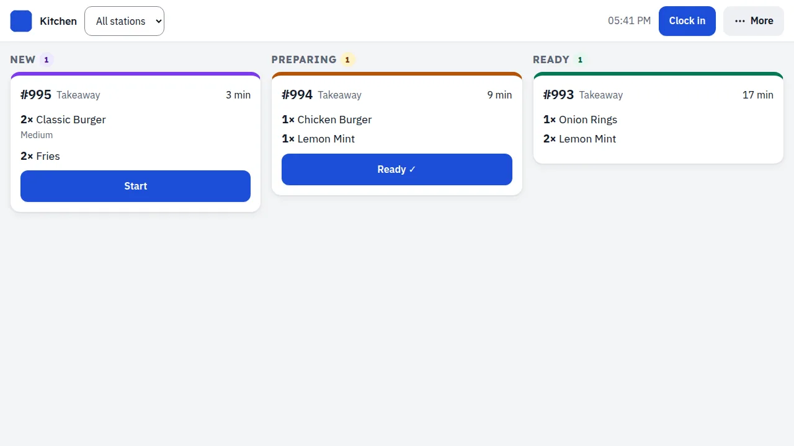Start order #995
The height and width of the screenshot is (446, 794).
pyautogui.click(x=135, y=186)
